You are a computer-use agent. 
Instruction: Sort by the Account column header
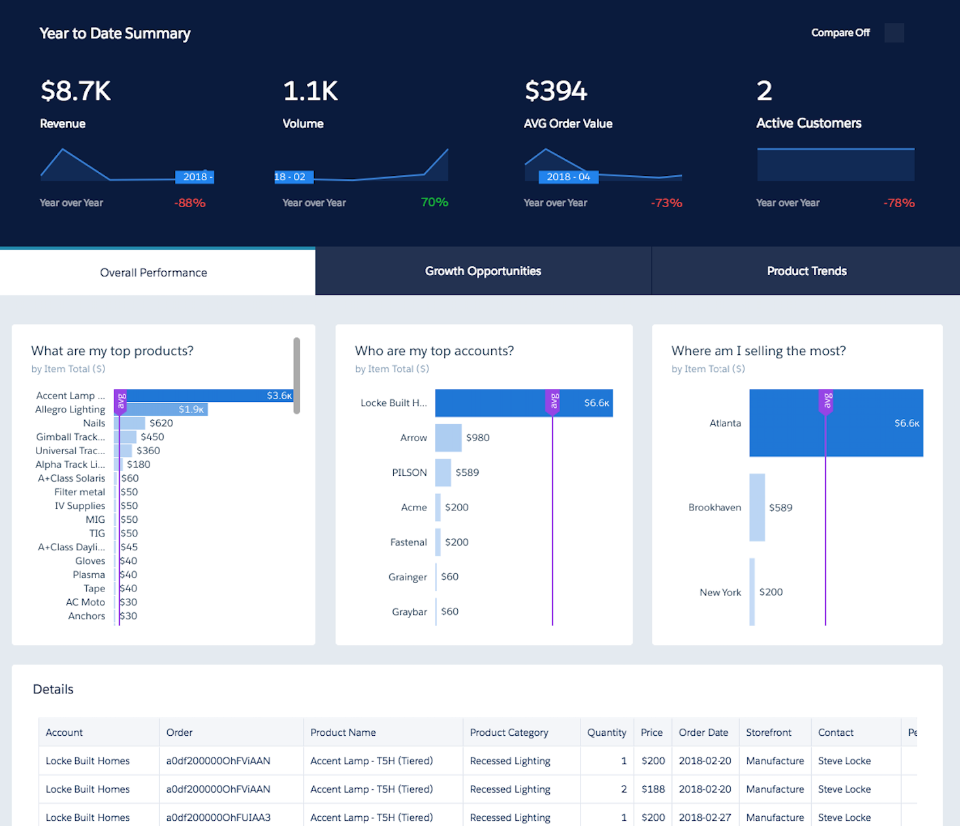pyautogui.click(x=65, y=733)
